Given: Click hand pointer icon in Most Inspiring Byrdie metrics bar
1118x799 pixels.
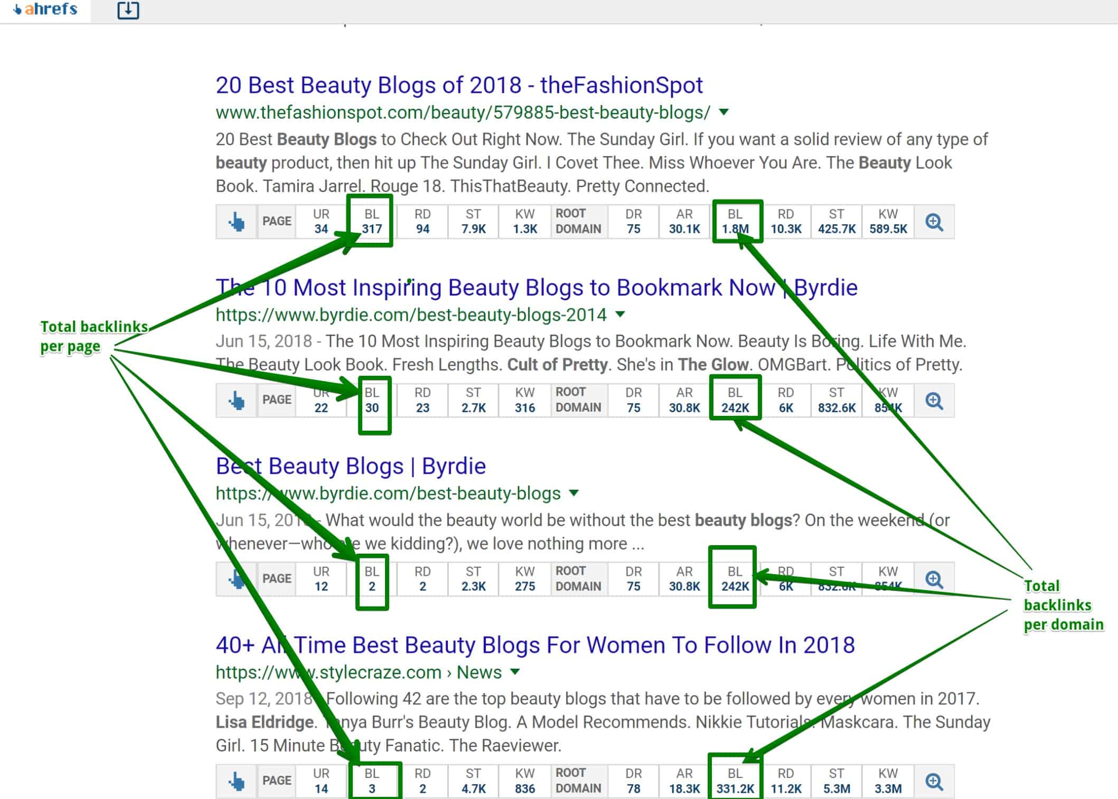Looking at the screenshot, I should (x=237, y=401).
